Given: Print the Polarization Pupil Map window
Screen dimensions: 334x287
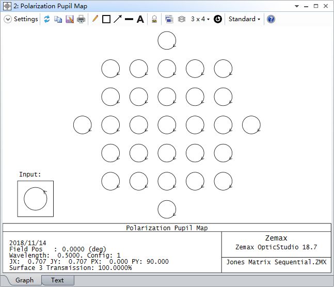Looking at the screenshot, I should click(81, 19).
